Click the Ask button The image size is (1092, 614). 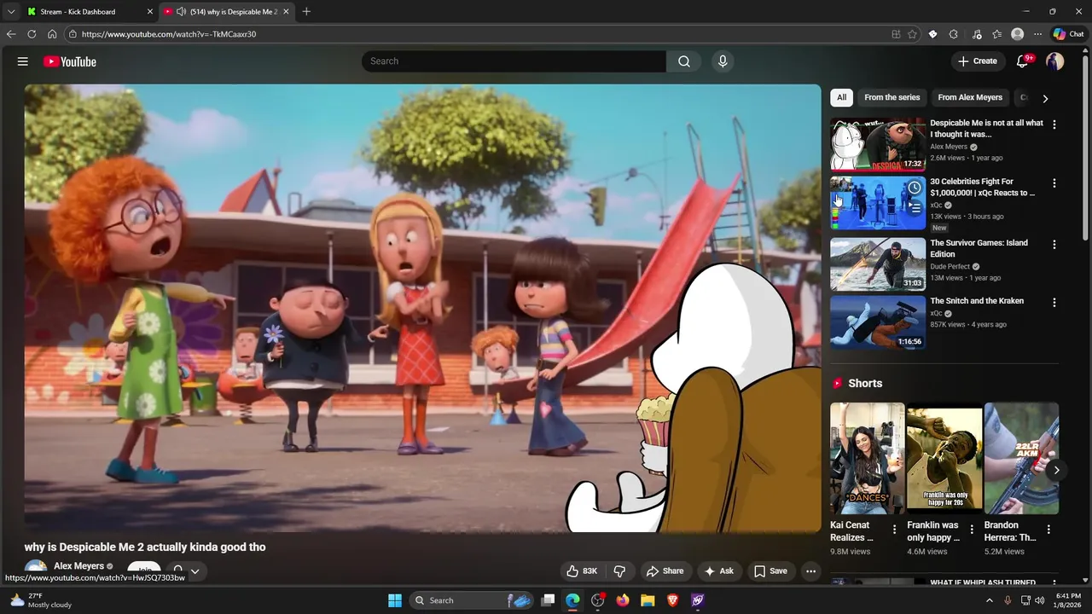coord(718,571)
